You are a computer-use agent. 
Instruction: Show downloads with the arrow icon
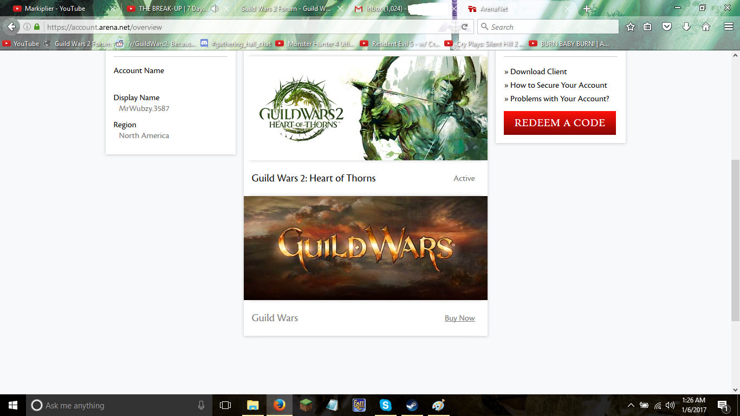click(x=686, y=27)
